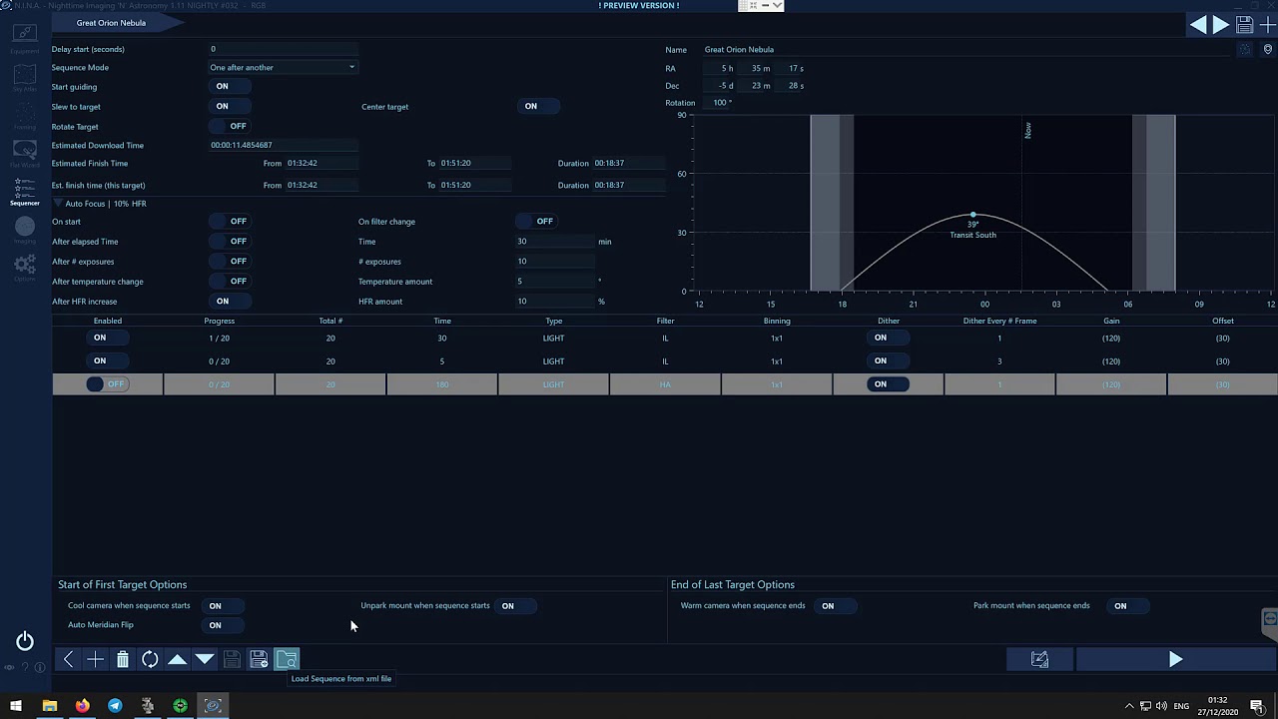
Task: Click the target Name field
Action: (966, 49)
